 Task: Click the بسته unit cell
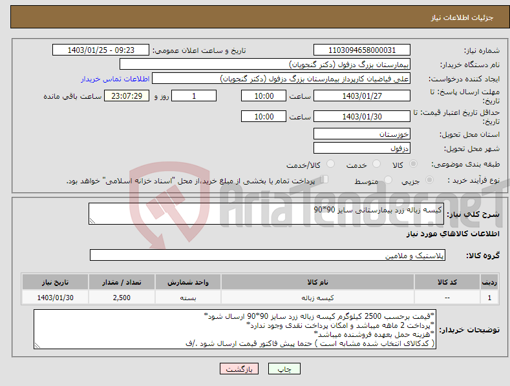(188, 298)
